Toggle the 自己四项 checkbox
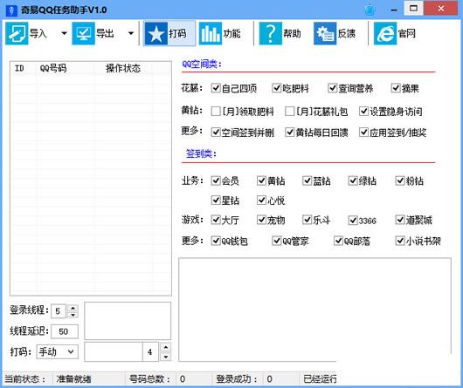This screenshot has width=463, height=388. point(216,88)
